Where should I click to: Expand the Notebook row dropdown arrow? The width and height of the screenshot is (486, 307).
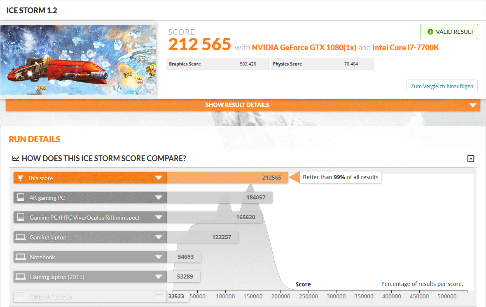pos(159,257)
